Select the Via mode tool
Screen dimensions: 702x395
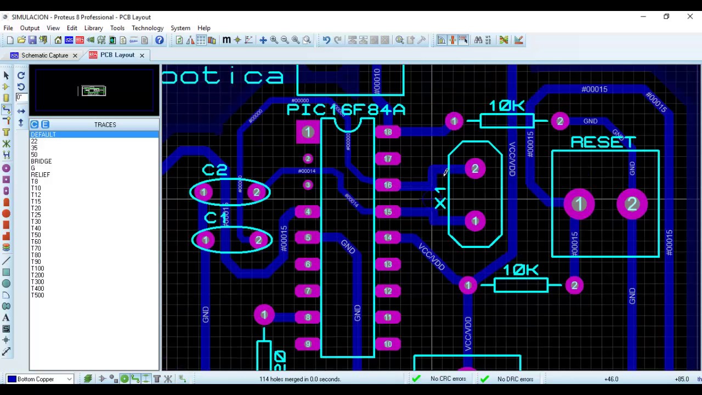6,121
